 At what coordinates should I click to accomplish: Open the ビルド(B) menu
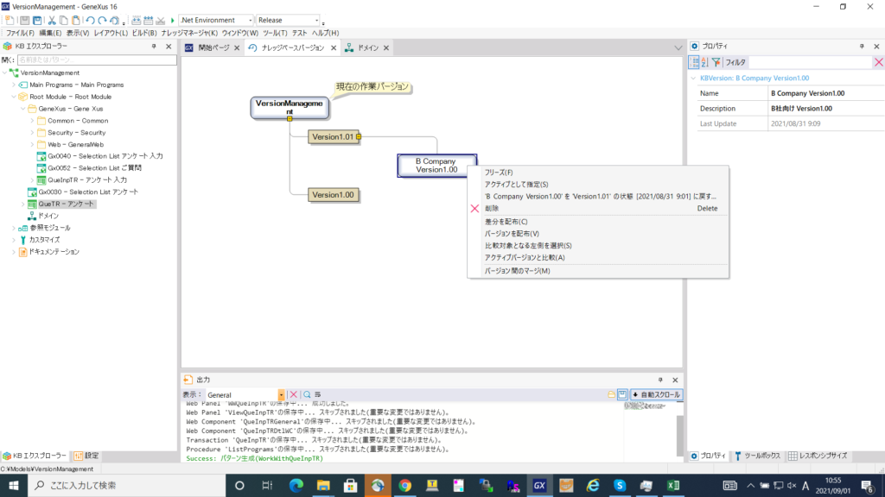coord(144,34)
